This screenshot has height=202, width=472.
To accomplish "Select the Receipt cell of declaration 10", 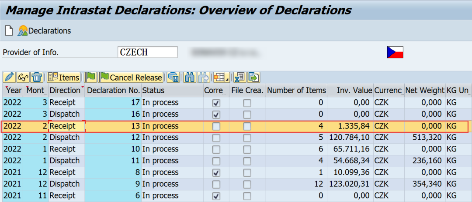I will pos(66,150).
